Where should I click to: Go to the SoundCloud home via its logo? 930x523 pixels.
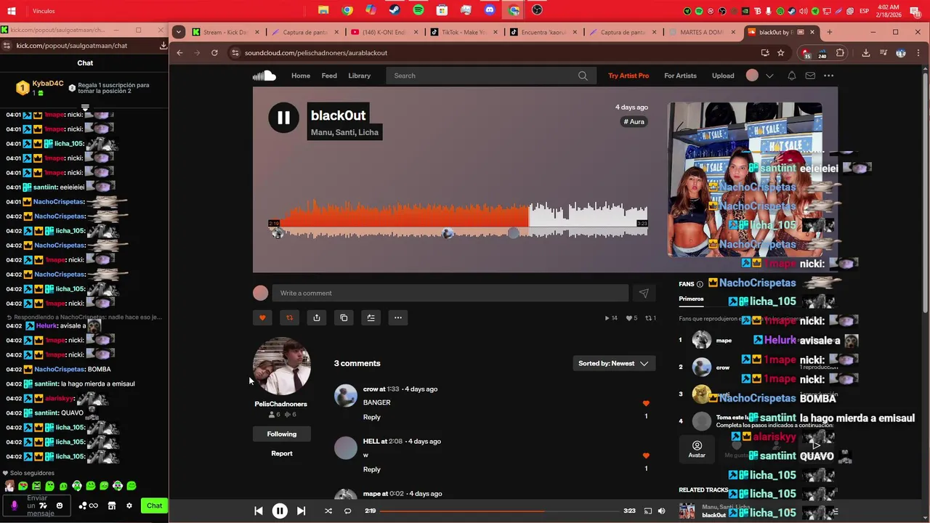[x=264, y=76]
